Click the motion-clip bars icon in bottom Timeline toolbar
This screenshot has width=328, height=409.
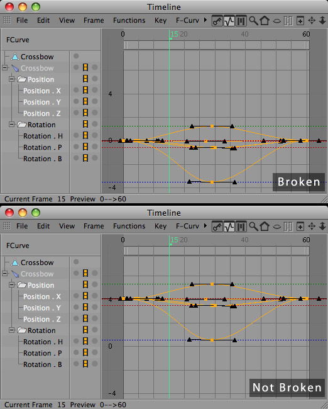241,227
